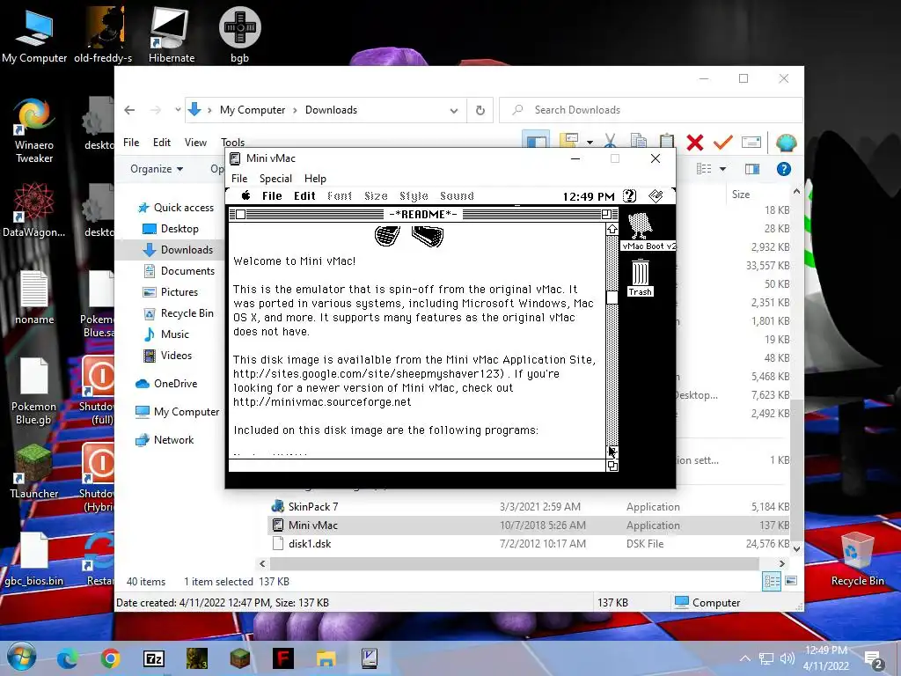Open the explorer View menu
This screenshot has width=901, height=676.
pos(195,142)
